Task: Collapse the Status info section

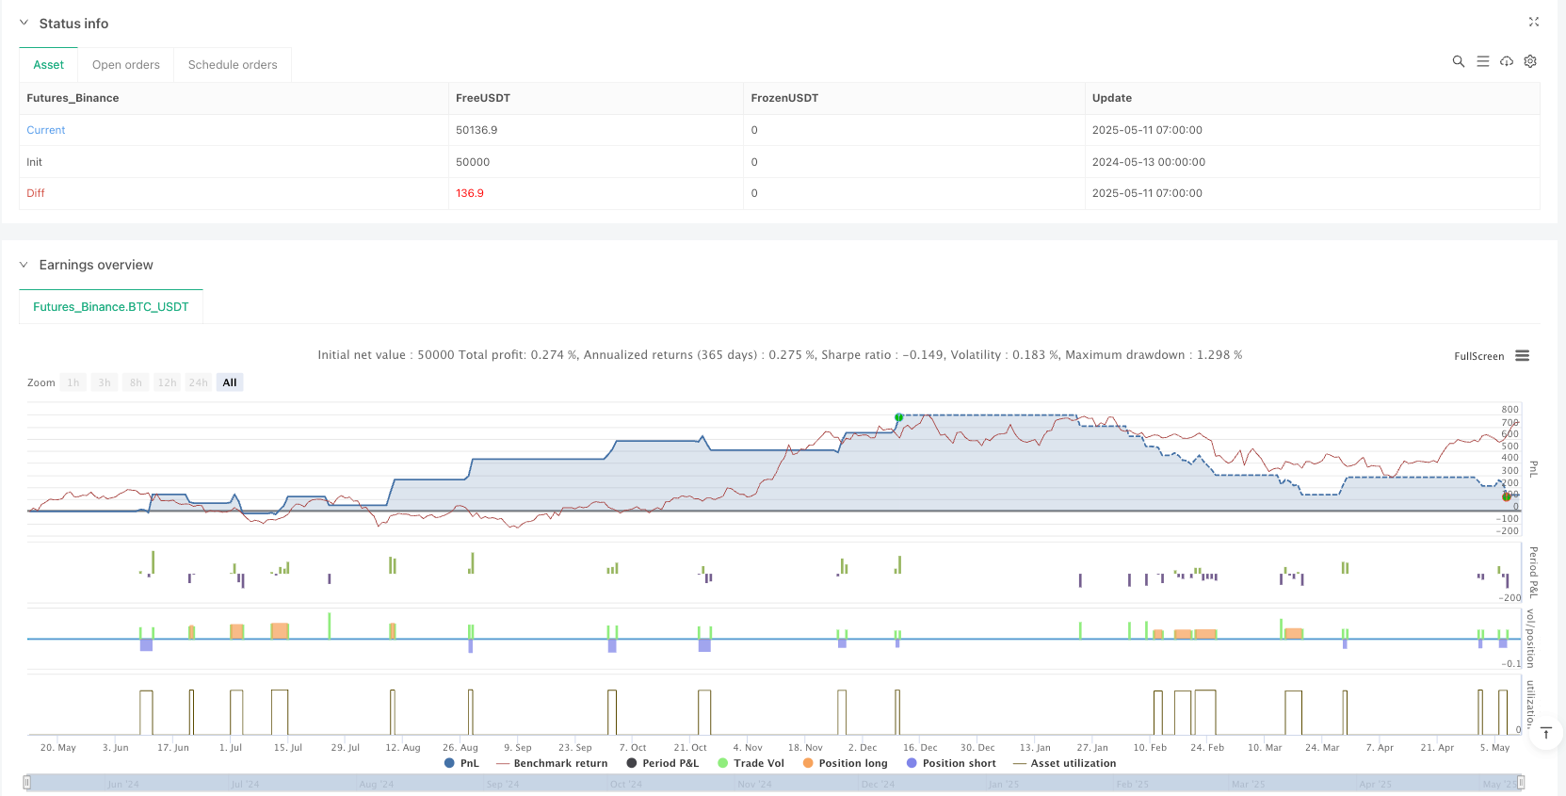Action: pyautogui.click(x=24, y=23)
